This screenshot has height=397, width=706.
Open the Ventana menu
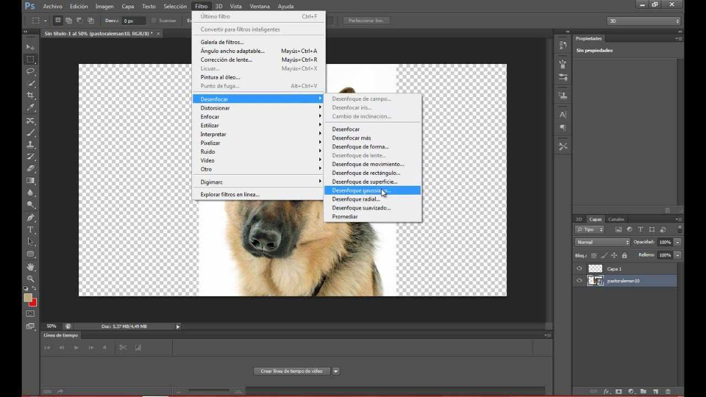(260, 7)
